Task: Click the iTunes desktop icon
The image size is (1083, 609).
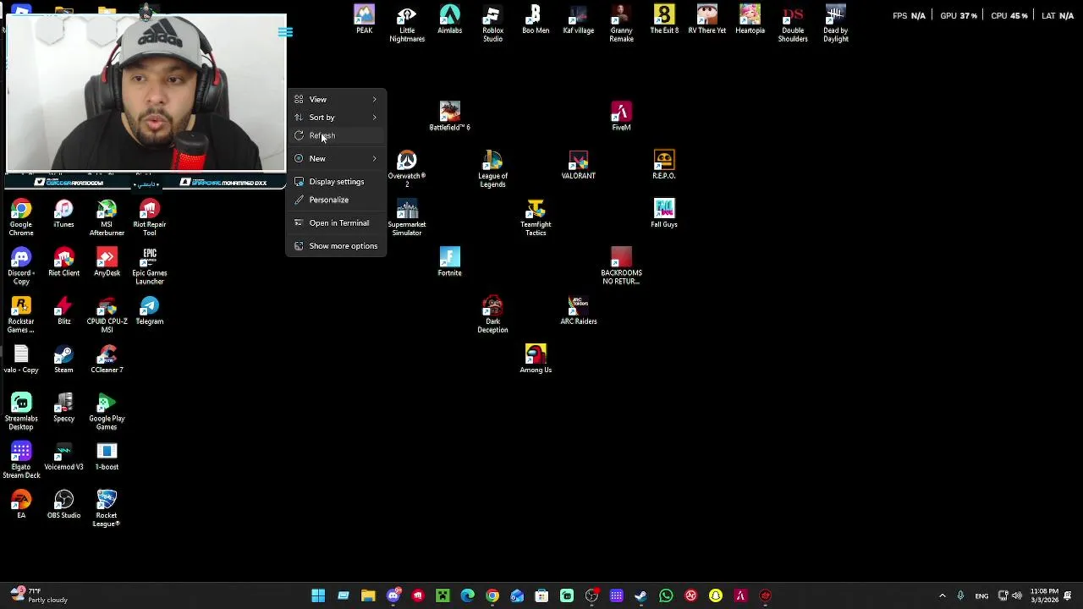Action: coord(63,214)
